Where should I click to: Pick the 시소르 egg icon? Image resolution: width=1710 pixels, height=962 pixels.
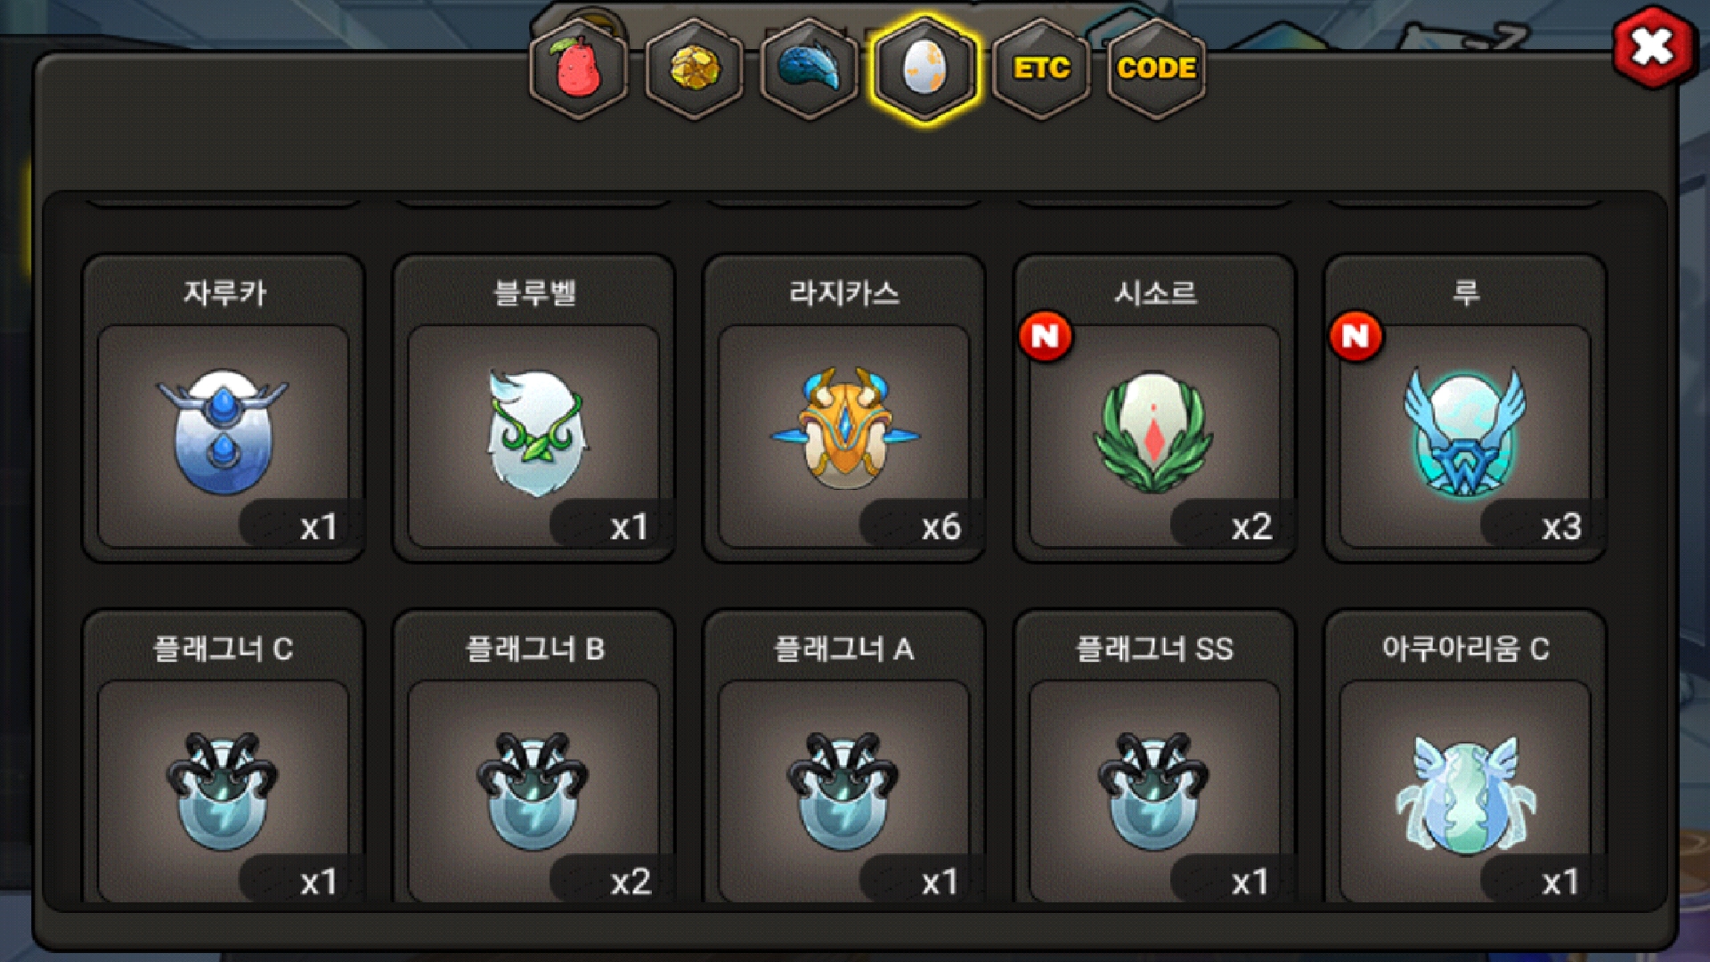(1153, 432)
